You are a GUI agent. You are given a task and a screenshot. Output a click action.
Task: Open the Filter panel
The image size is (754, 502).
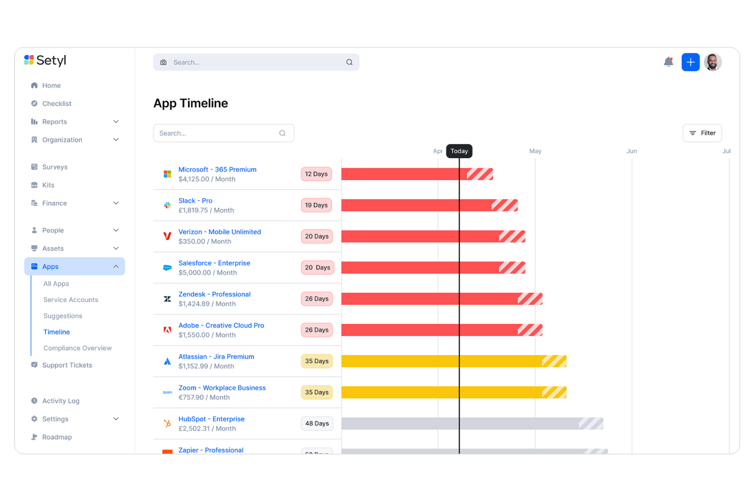click(x=702, y=133)
